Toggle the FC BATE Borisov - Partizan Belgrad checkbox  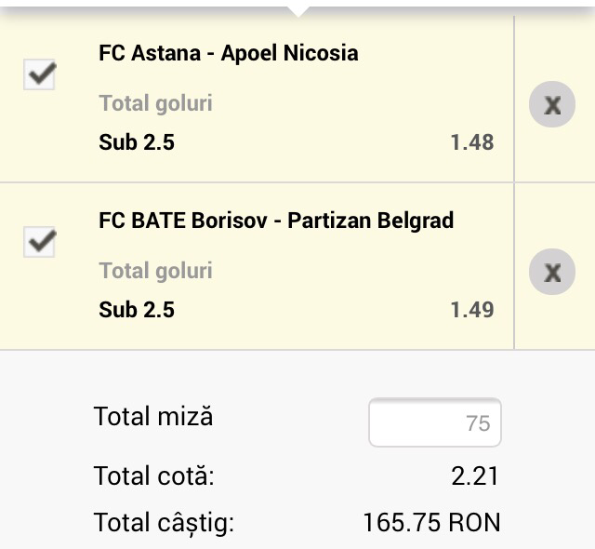[40, 243]
